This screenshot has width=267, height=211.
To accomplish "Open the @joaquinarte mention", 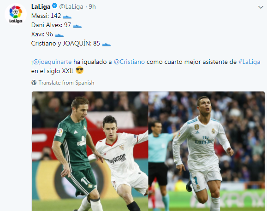I will 52,62.
